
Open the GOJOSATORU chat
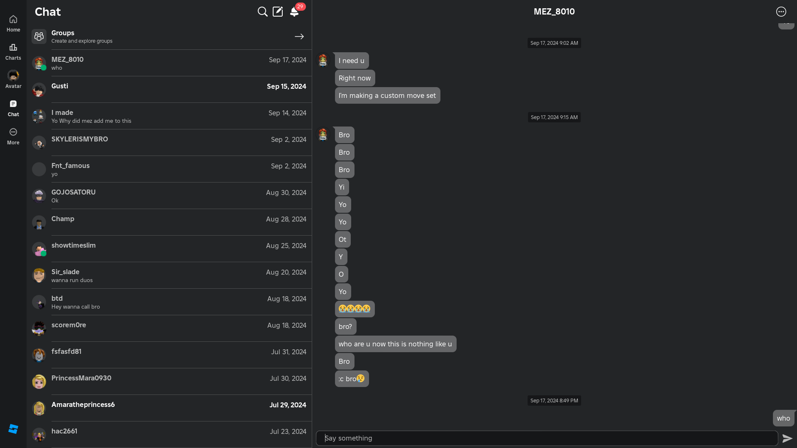point(178,196)
